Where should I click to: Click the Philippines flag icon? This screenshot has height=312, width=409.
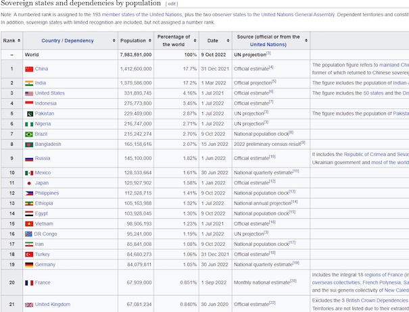(29, 193)
